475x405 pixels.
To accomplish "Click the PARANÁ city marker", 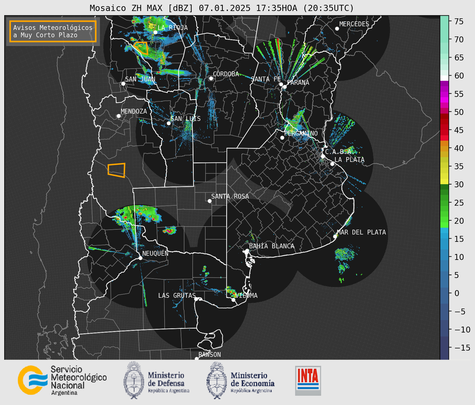I will pyautogui.click(x=285, y=87).
